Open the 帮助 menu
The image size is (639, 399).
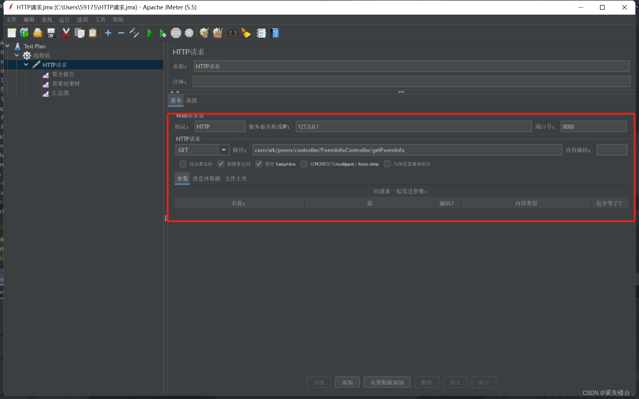coord(118,20)
